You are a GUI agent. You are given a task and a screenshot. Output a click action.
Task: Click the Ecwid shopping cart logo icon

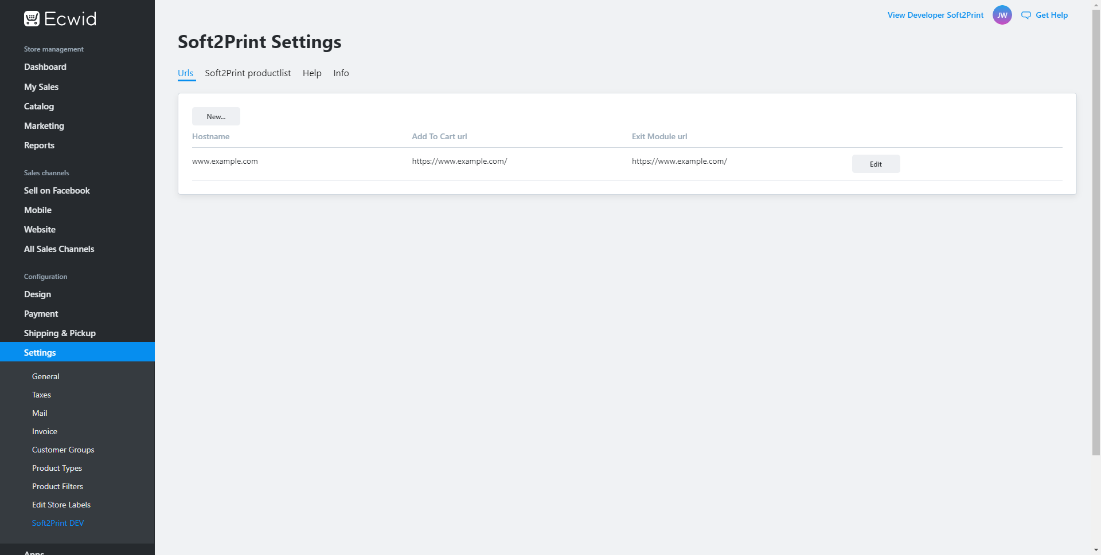point(32,19)
